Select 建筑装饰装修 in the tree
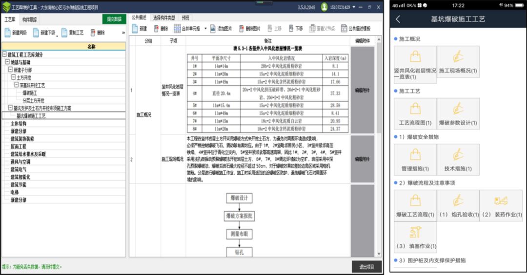 pyautogui.click(x=22, y=139)
